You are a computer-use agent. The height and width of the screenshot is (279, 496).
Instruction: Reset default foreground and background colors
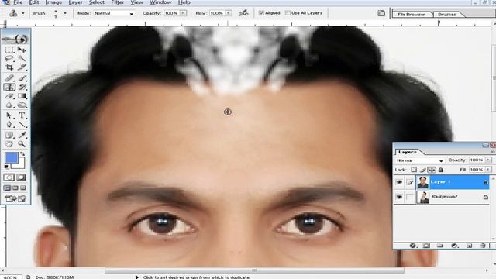click(7, 167)
